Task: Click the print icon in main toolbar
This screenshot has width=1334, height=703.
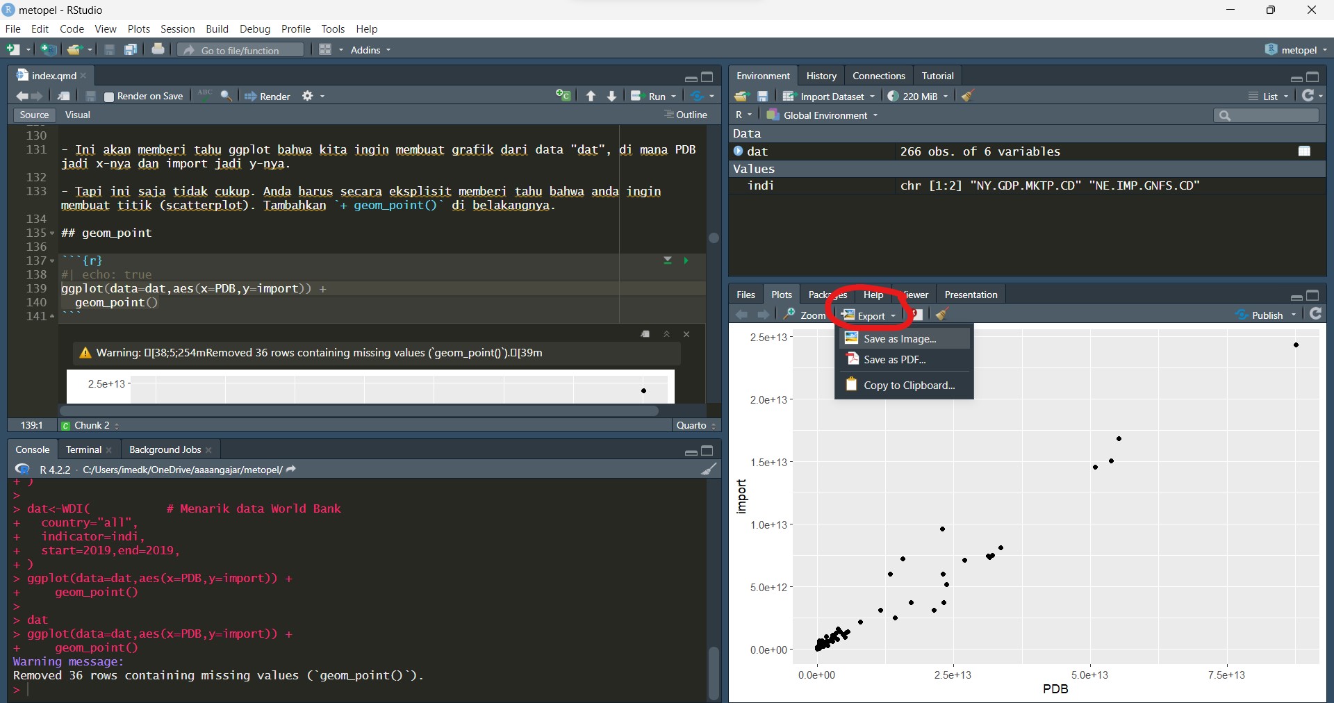Action: 158,49
